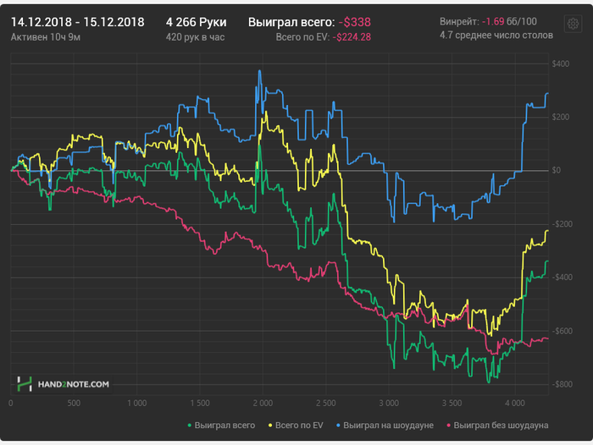Click the '$200' y-axis label

click(561, 117)
